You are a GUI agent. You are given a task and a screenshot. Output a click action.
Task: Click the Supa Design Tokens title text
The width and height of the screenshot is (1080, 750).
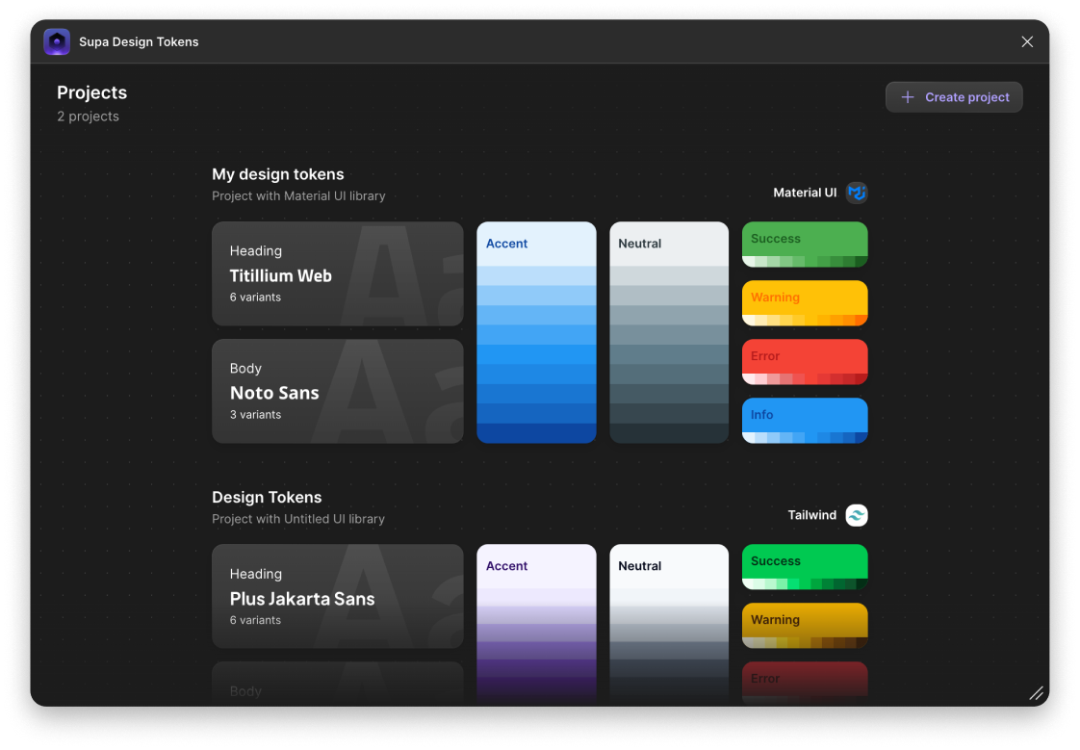(139, 42)
